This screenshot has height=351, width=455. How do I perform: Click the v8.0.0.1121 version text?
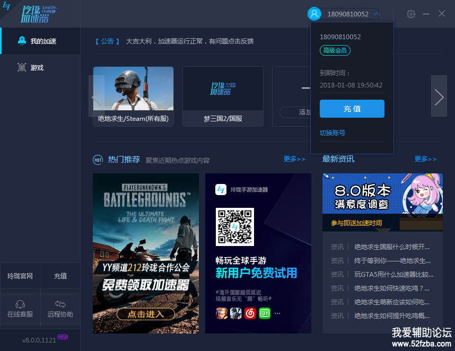pyautogui.click(x=39, y=340)
